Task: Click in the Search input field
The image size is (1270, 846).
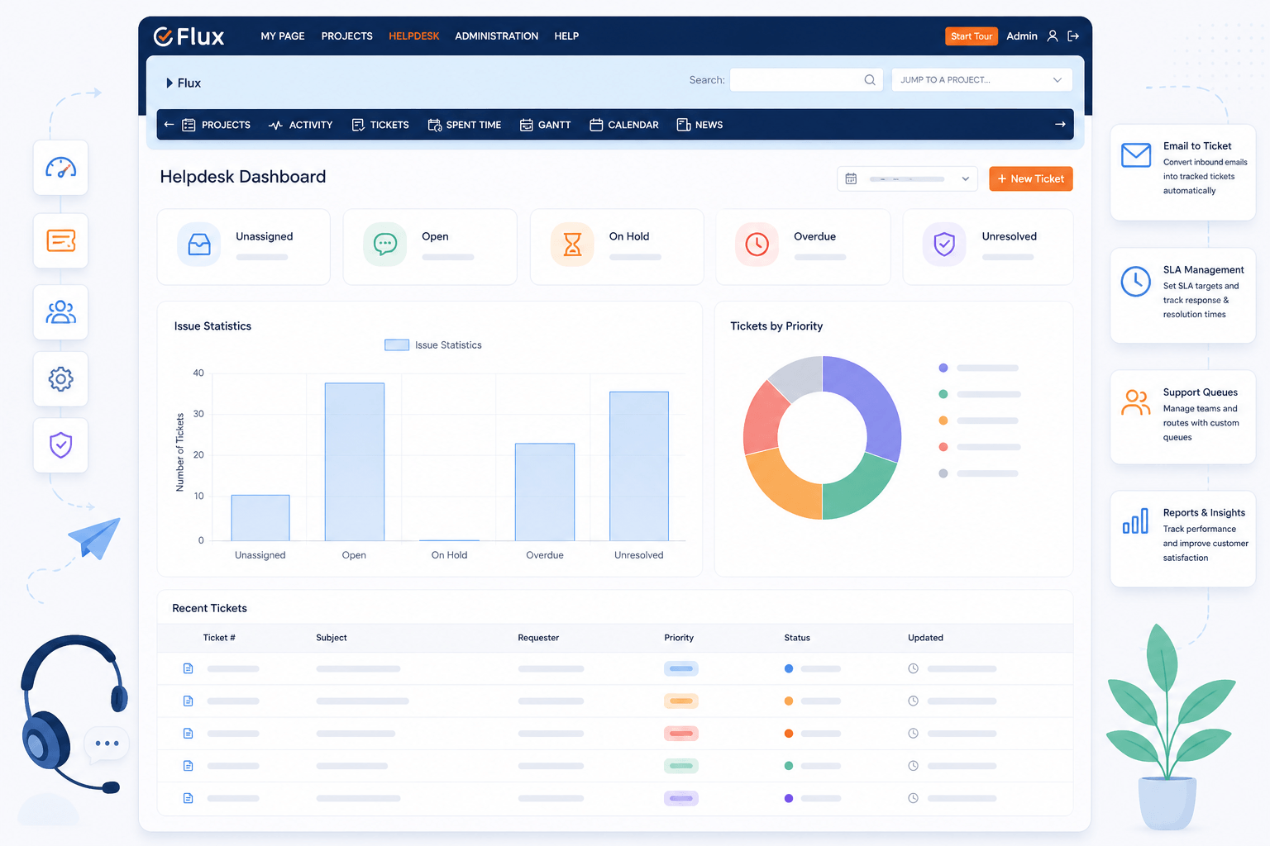Action: 806,80
